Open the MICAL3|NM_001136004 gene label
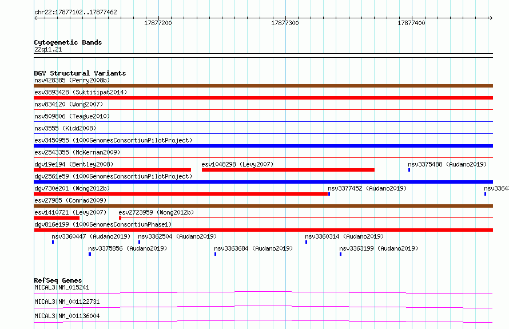 (x=67, y=316)
